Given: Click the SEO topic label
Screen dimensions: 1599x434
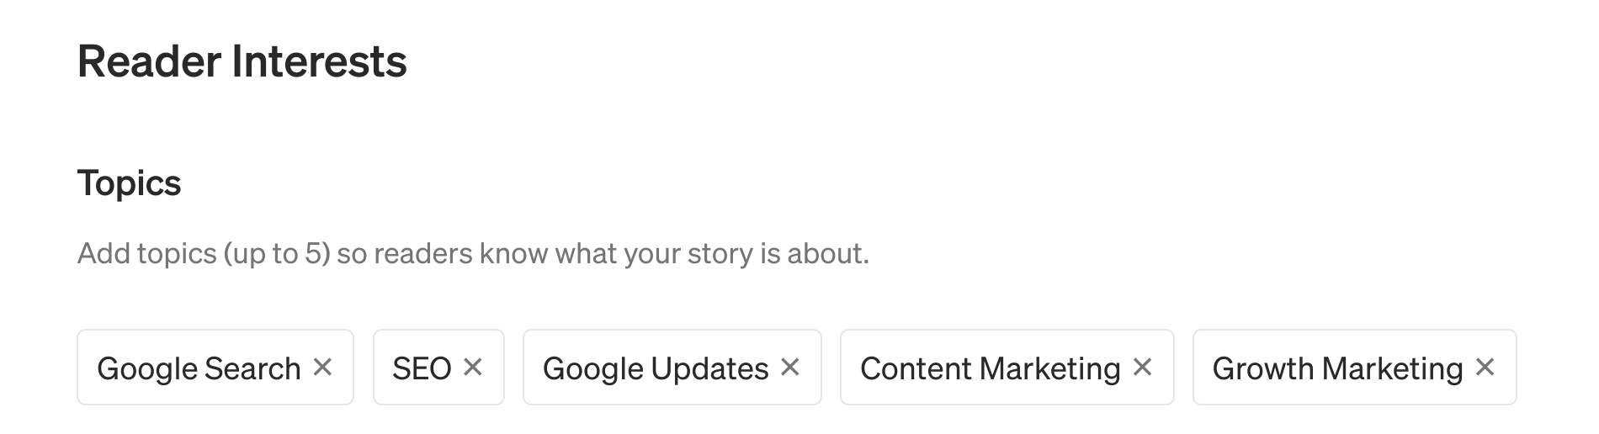Looking at the screenshot, I should [422, 368].
